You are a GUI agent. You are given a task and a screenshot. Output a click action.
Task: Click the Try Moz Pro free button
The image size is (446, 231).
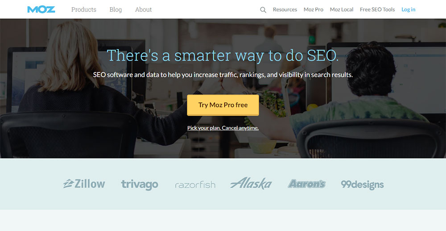223,105
